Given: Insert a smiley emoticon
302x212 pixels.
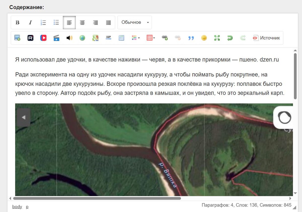Looking at the screenshot, I should point(204,38).
